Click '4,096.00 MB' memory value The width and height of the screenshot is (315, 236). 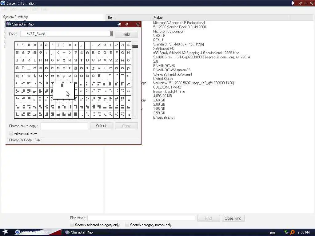[x=162, y=96]
